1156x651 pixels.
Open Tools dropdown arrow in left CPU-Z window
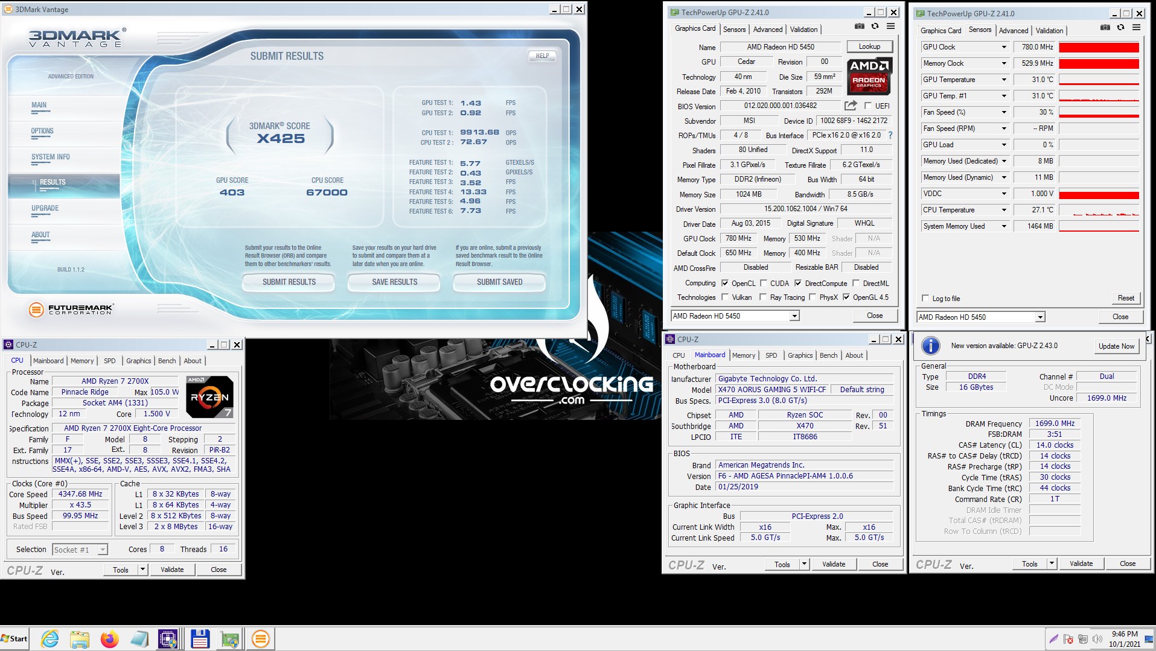pos(142,570)
